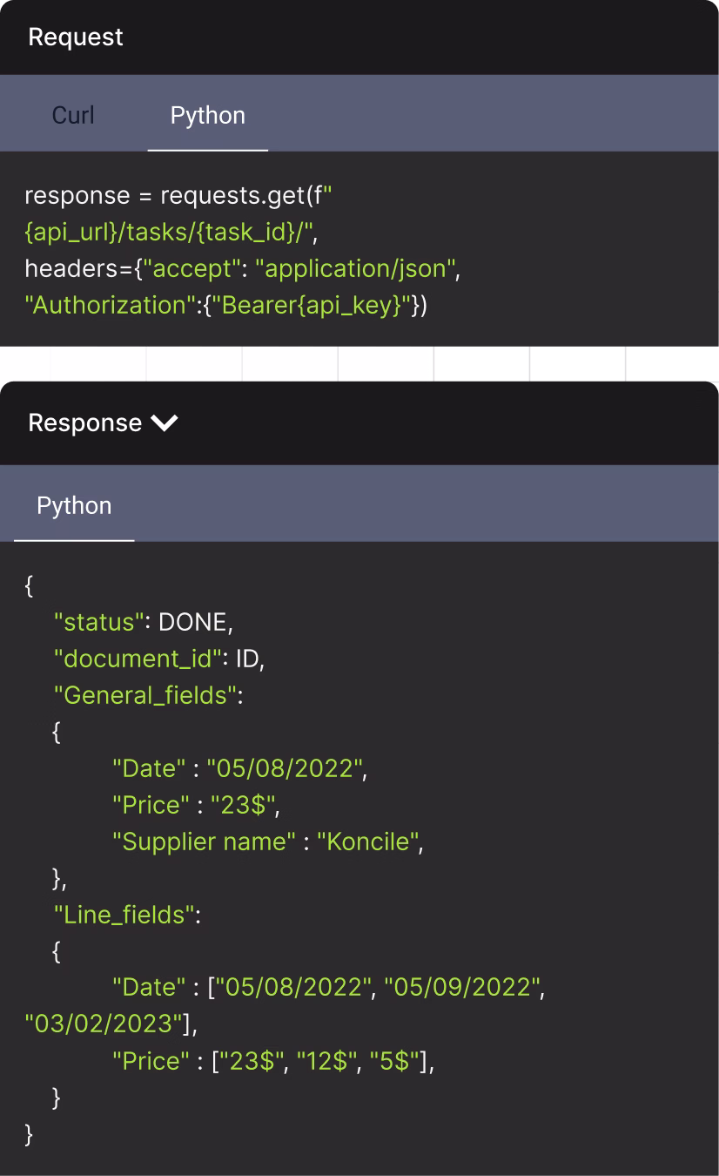Collapse the Response section chevron
719x1176 pixels.
[x=165, y=423]
